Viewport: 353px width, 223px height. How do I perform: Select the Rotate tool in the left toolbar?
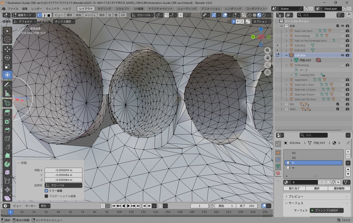(x=7, y=58)
